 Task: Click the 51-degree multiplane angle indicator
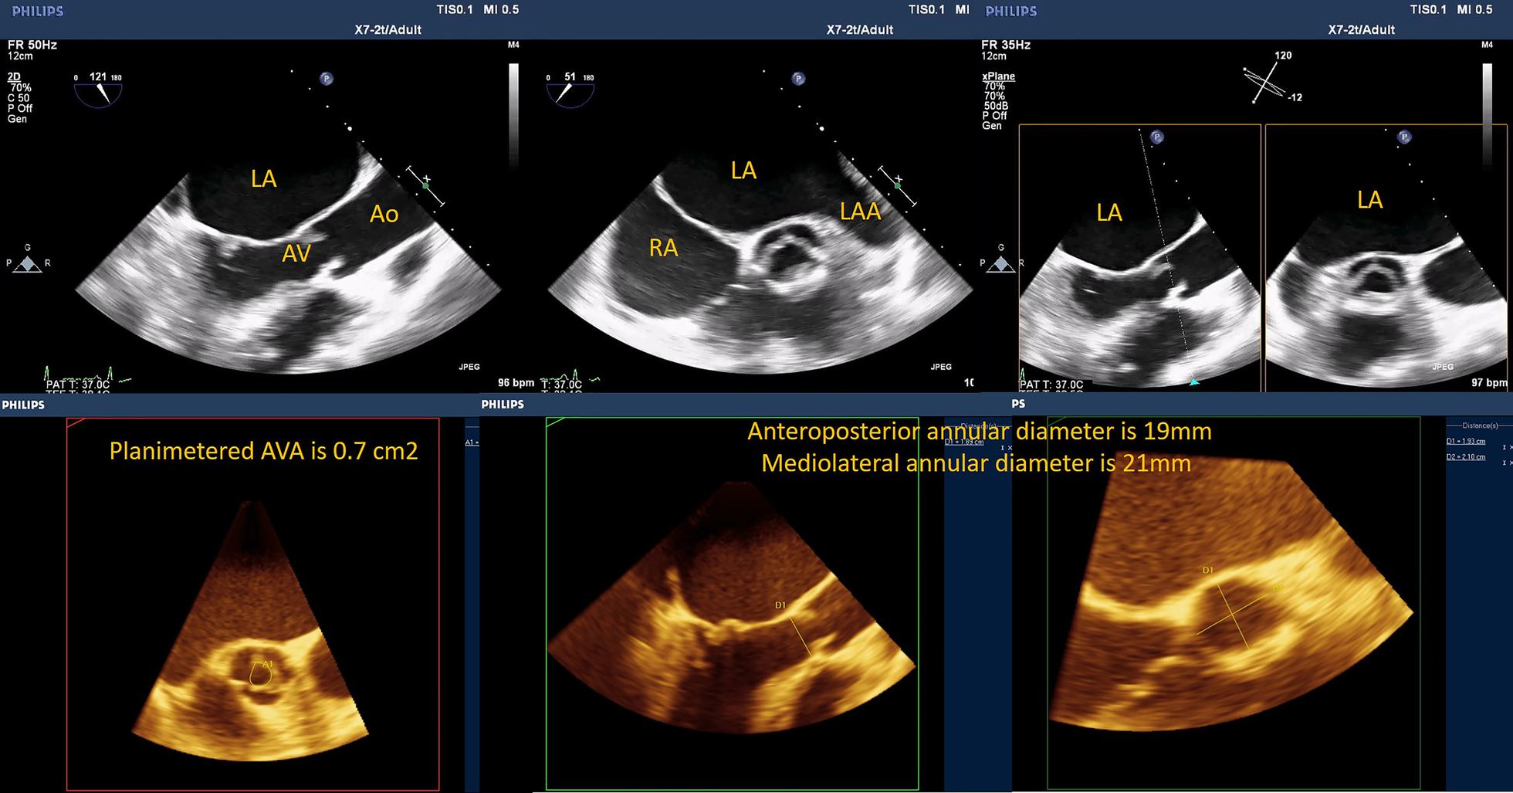570,90
